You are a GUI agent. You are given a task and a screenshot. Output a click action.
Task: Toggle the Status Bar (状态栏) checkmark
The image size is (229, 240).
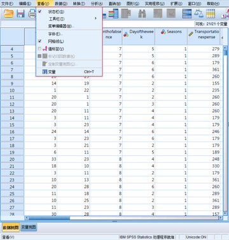(x=39, y=11)
